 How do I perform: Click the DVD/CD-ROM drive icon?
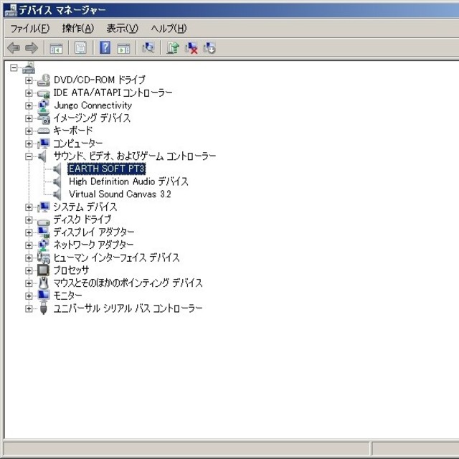click(44, 80)
